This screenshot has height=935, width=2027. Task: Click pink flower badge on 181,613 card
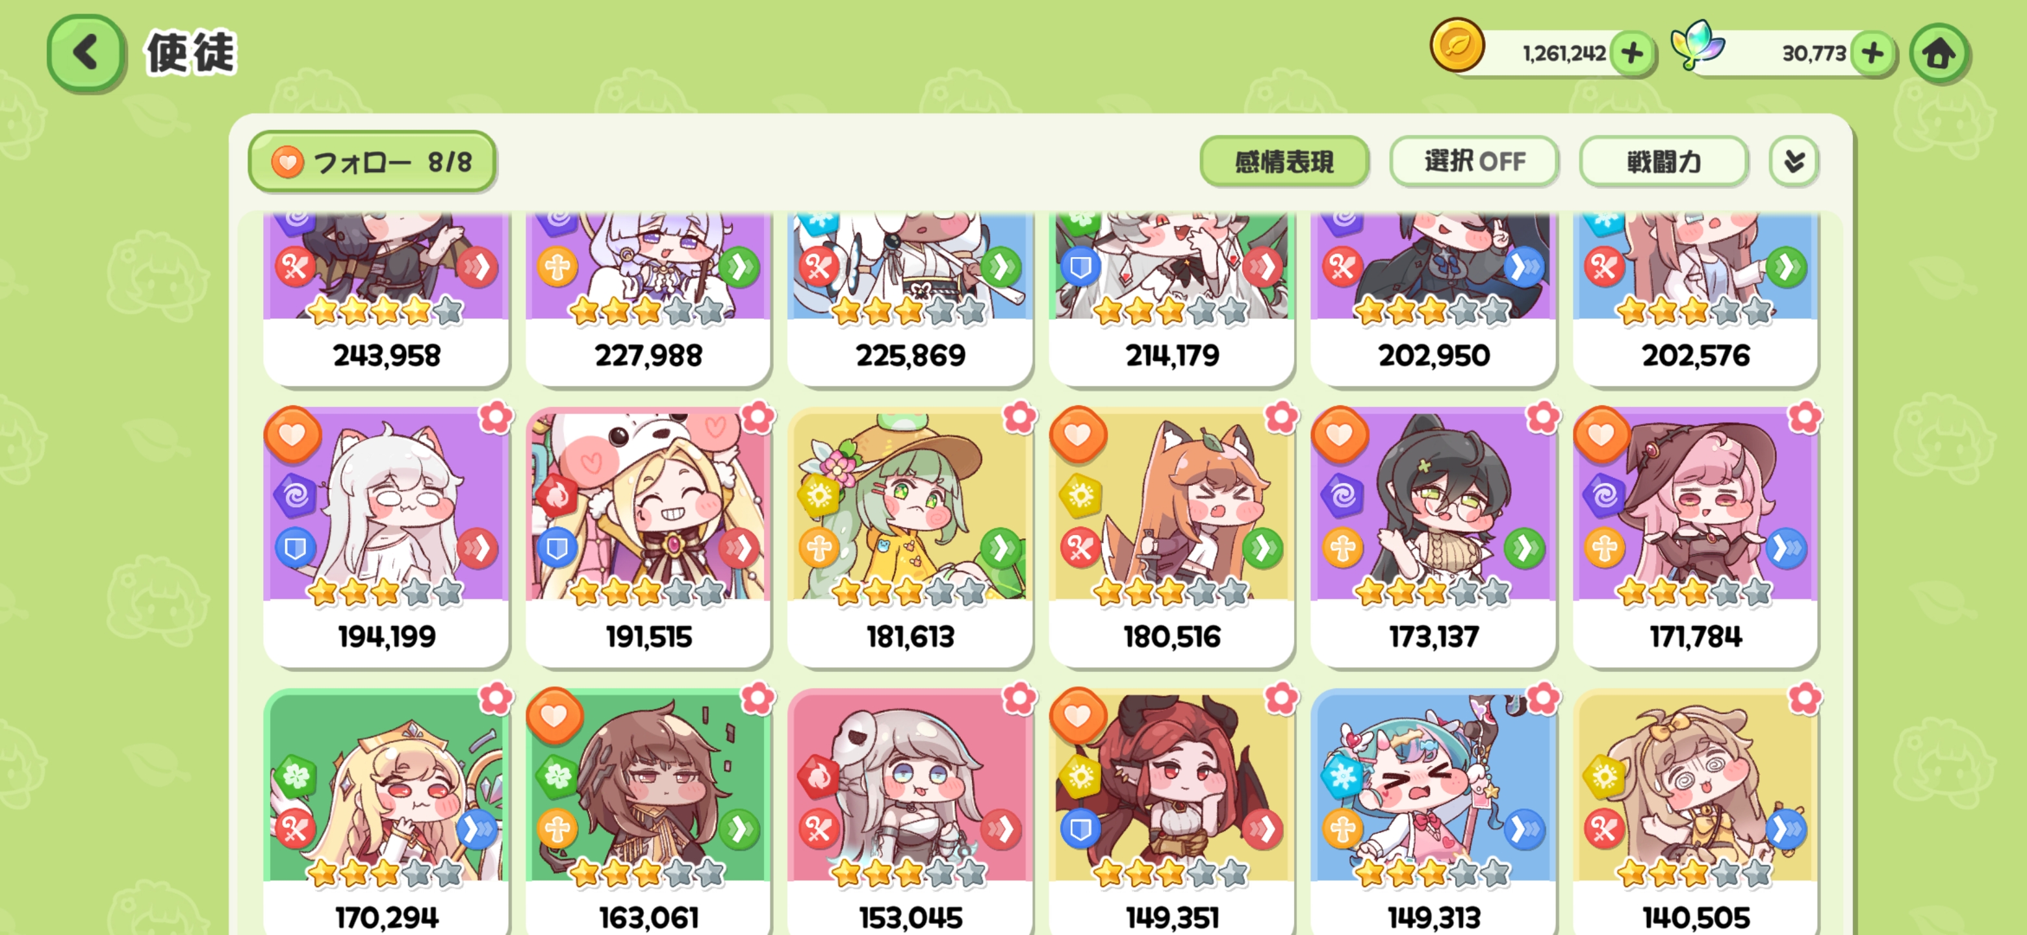1019,417
